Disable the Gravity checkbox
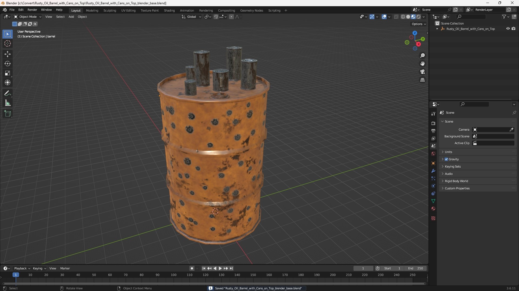The height and width of the screenshot is (291, 519). coord(446,159)
